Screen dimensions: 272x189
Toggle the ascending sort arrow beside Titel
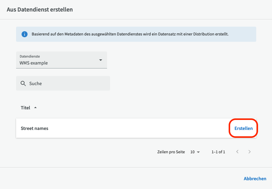pos(35,108)
